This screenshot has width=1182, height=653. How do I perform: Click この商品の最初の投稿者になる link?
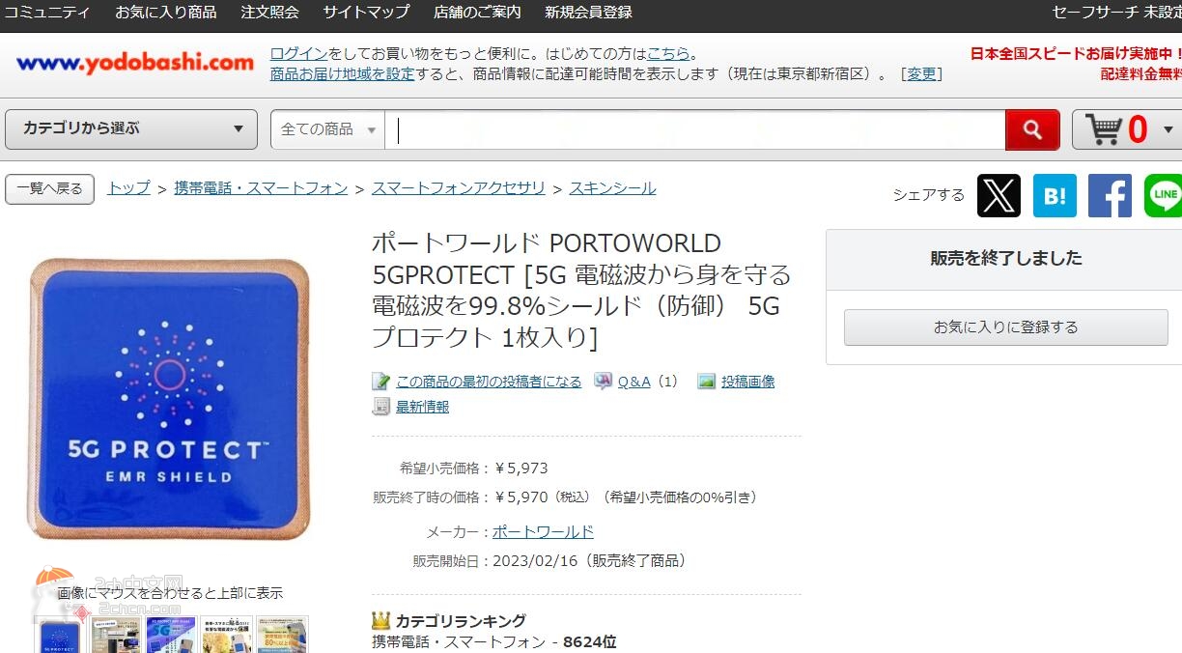[x=489, y=382]
